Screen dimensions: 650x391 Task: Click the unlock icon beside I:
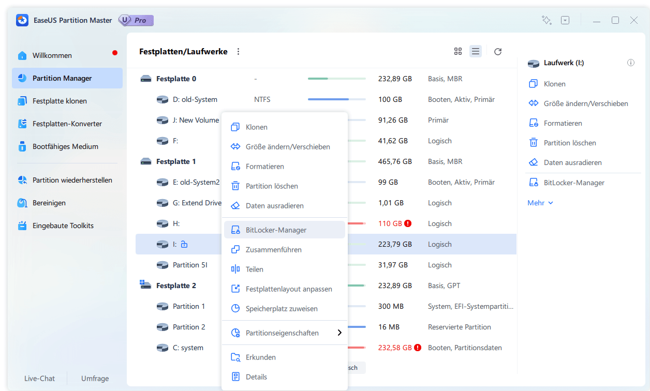pyautogui.click(x=184, y=244)
